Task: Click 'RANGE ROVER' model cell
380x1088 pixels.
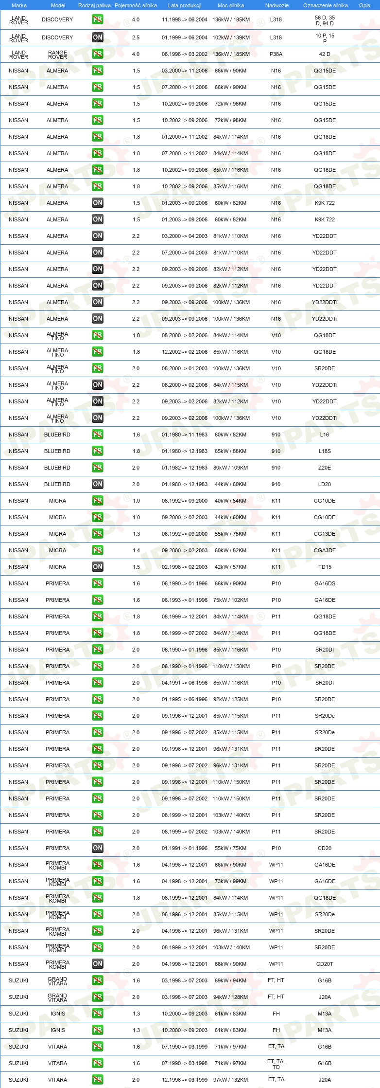Action: pyautogui.click(x=57, y=54)
